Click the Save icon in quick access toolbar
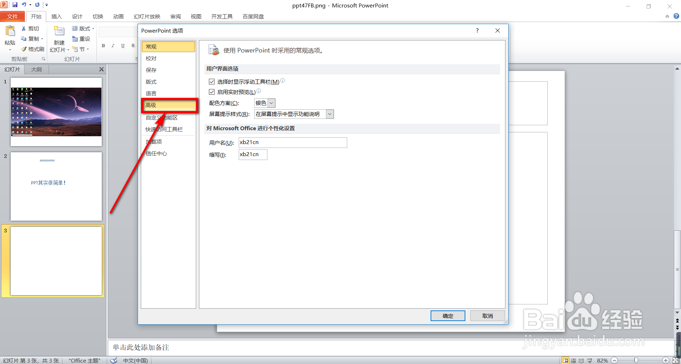This screenshot has height=364, width=681. [x=15, y=5]
